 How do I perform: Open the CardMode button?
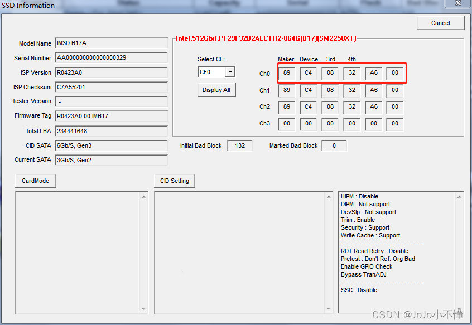tap(36, 181)
